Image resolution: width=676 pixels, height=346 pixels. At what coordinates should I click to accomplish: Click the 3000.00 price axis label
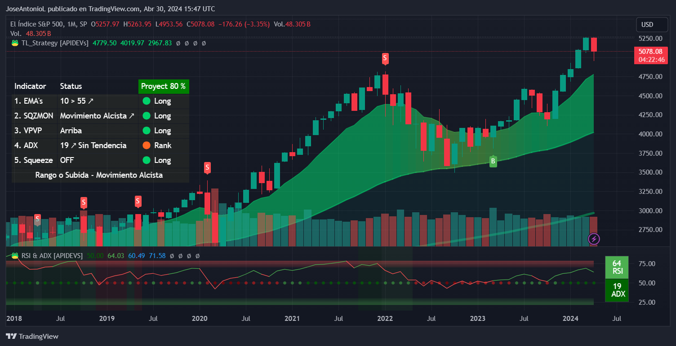[650, 210]
